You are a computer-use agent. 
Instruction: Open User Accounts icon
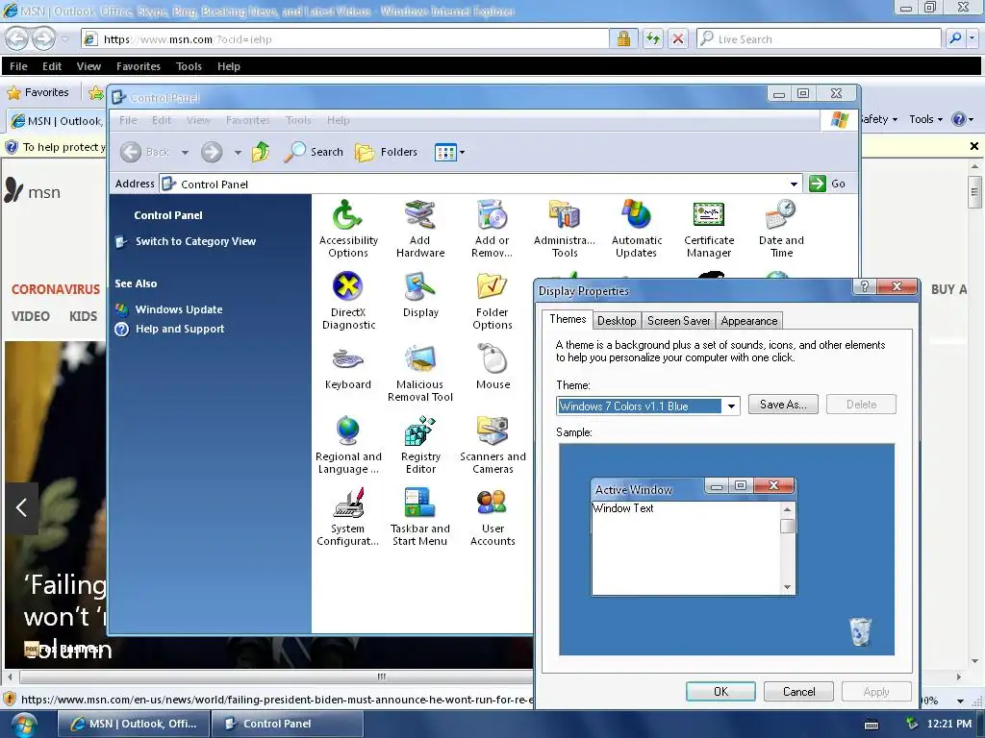[492, 517]
